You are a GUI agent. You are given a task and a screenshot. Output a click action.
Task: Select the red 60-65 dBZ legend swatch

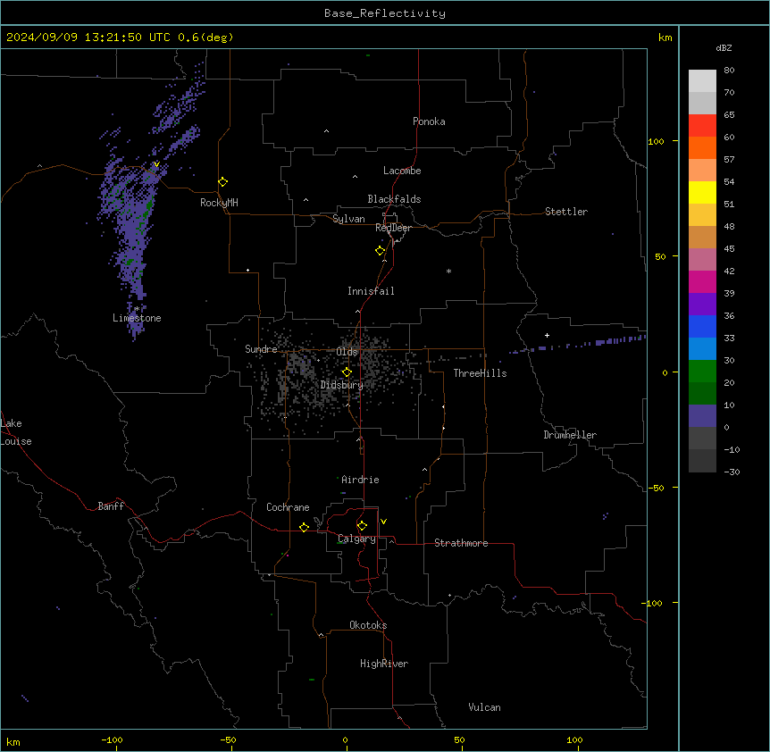(x=702, y=126)
